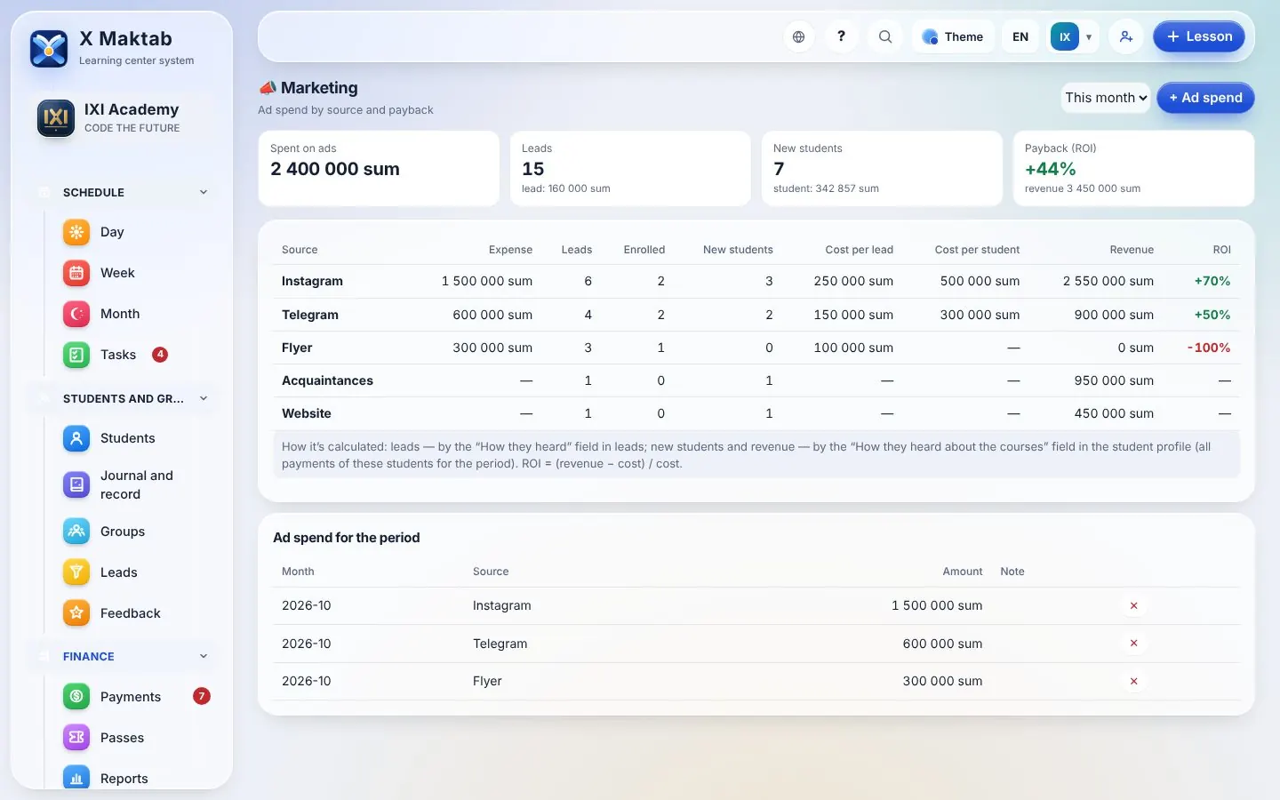Open the globe language icon

coord(798,36)
